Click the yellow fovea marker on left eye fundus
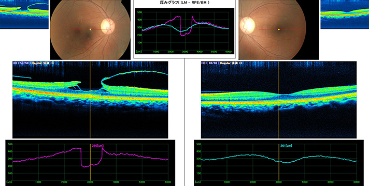This screenshot has height=186, width=369. pos(279,29)
